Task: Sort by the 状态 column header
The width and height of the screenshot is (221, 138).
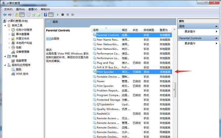Action: tap(137, 30)
